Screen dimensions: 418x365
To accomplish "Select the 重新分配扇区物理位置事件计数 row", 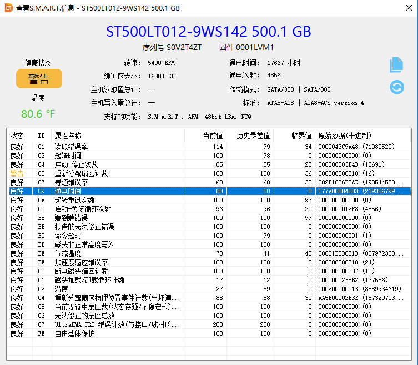I will (210, 298).
